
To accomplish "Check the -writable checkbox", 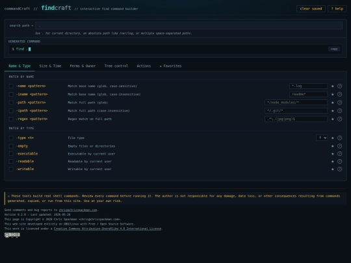I will point(11,169).
